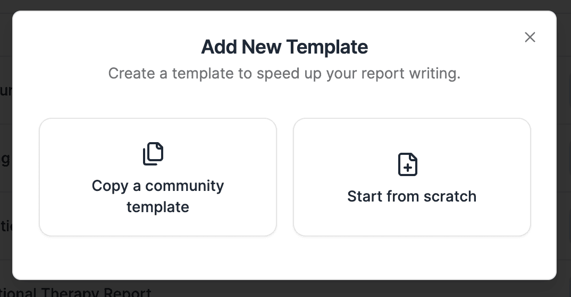The height and width of the screenshot is (297, 571).
Task: Click the dimmed backdrop above the dialog
Action: (x=285, y=5)
